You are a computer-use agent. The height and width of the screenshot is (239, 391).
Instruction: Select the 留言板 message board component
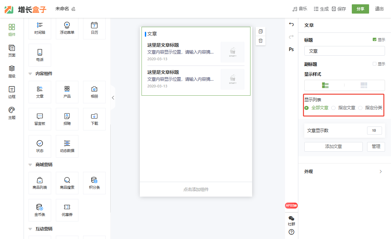40,119
